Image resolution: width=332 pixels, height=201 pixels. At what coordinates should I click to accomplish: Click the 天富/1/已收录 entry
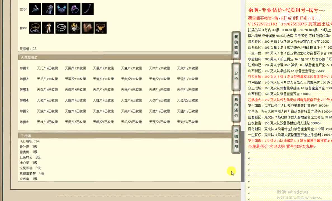click(x=75, y=111)
